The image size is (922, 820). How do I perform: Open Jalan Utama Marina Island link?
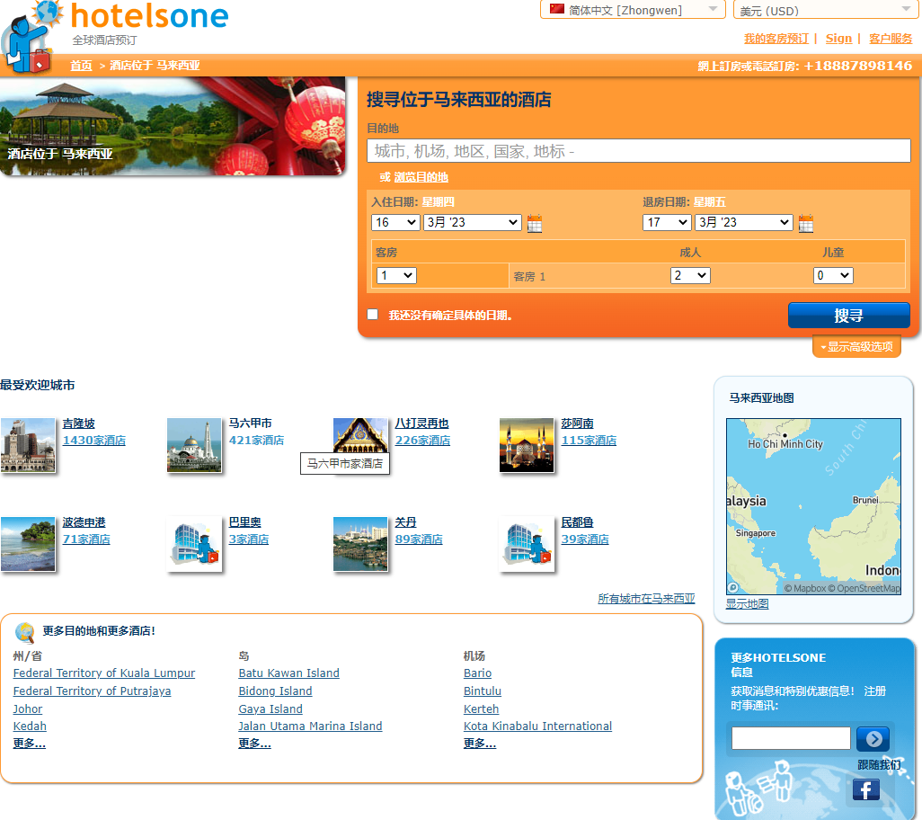coord(310,726)
